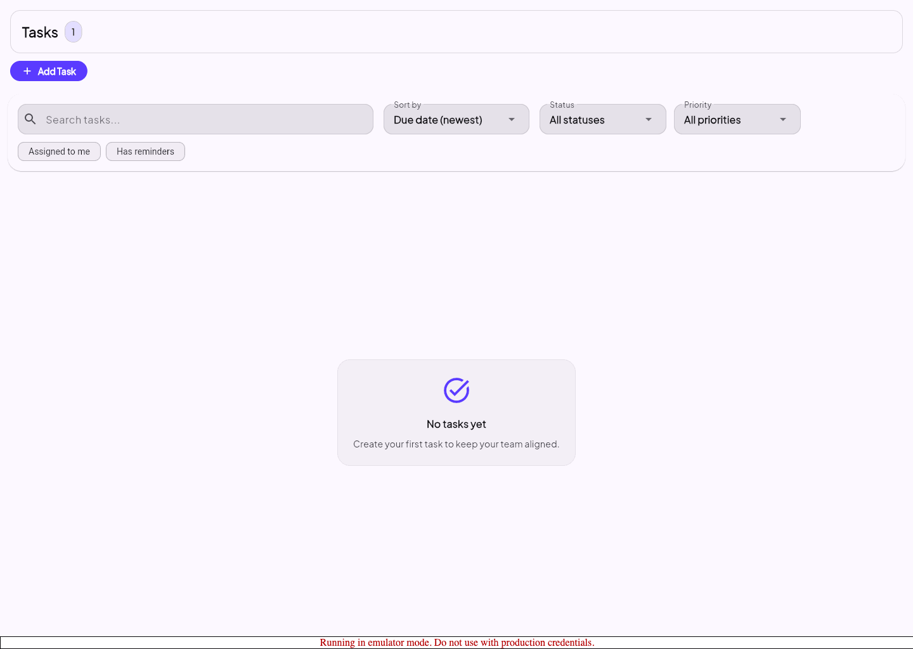Click the magnifying glass search icon
This screenshot has width=913, height=649.
pyautogui.click(x=30, y=119)
